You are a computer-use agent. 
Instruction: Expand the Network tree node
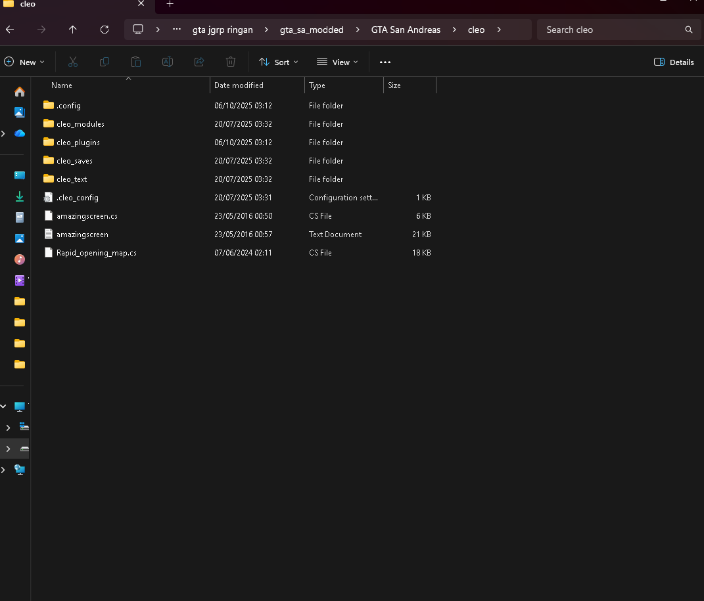point(3,470)
